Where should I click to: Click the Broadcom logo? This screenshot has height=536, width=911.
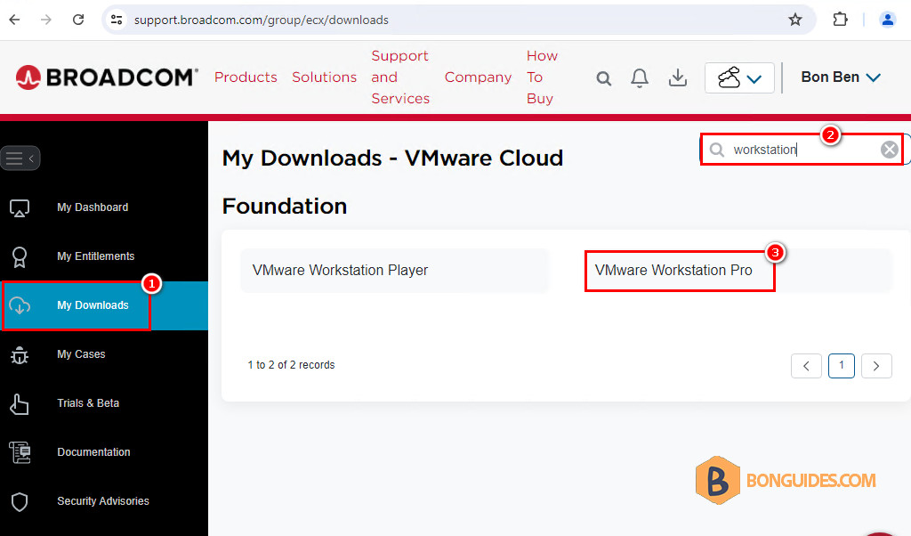pyautogui.click(x=107, y=77)
